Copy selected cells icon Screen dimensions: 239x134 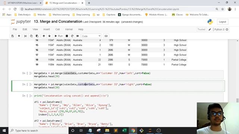pyautogui.click(x=31, y=36)
